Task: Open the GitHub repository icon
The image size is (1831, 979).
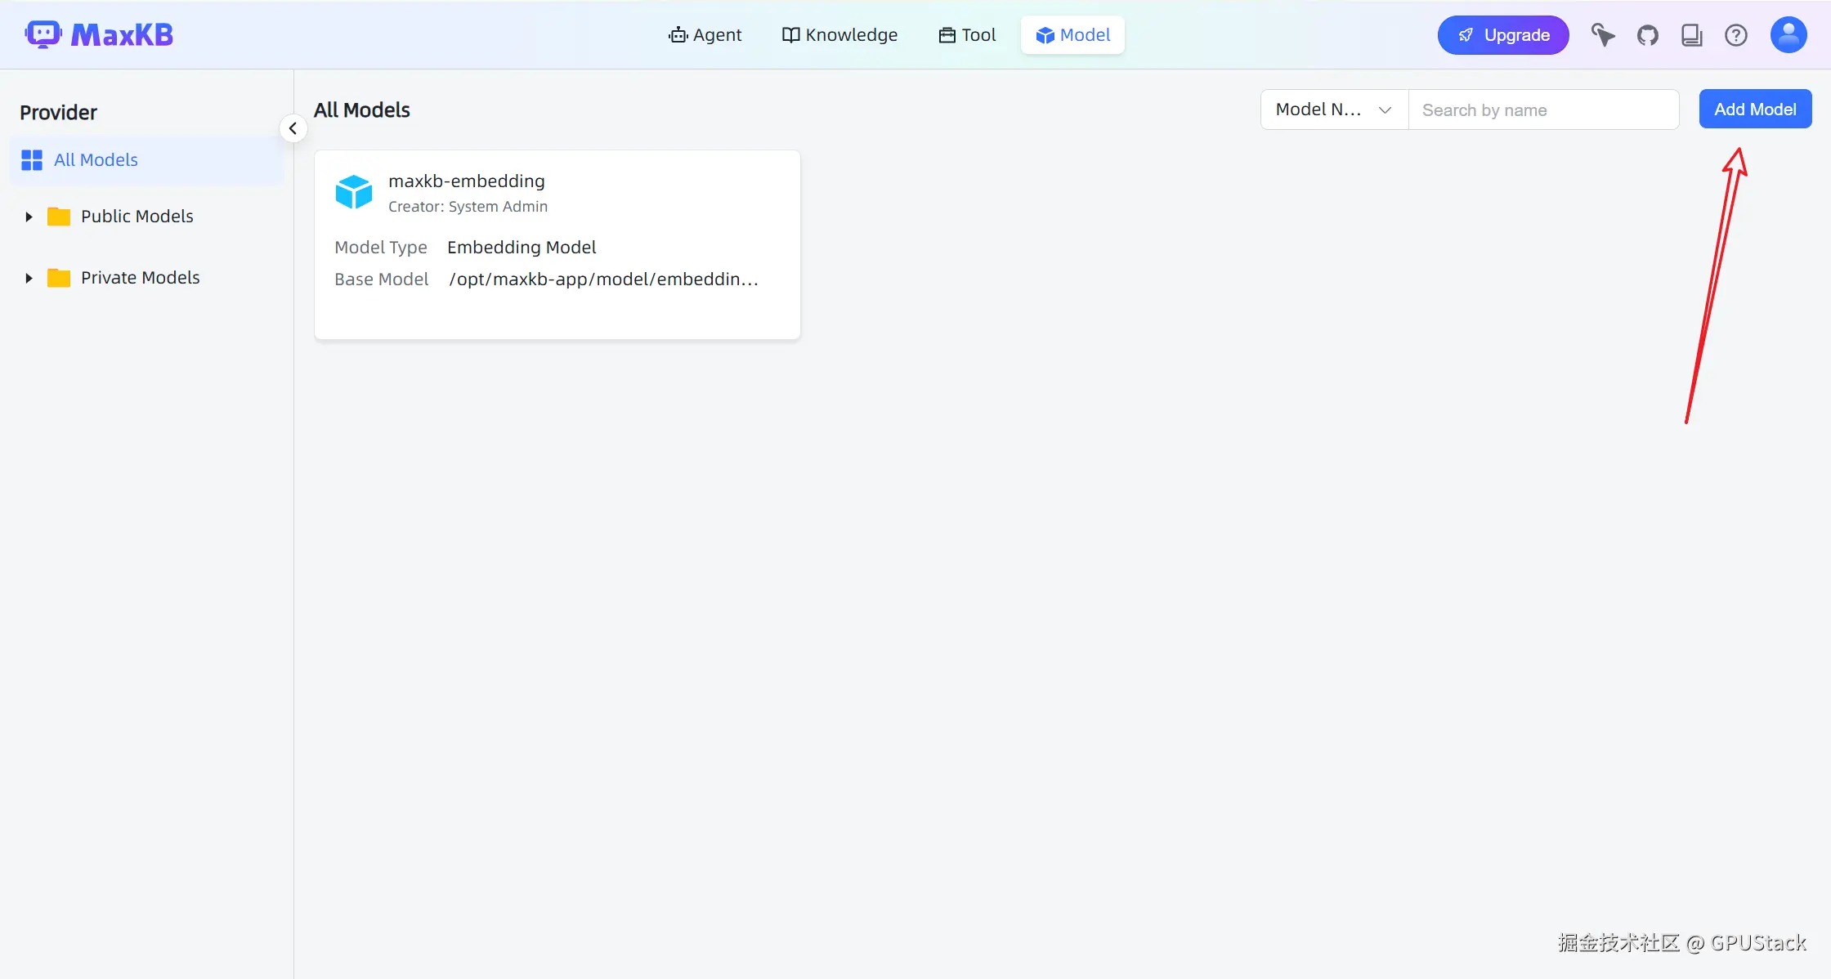Action: (1647, 35)
